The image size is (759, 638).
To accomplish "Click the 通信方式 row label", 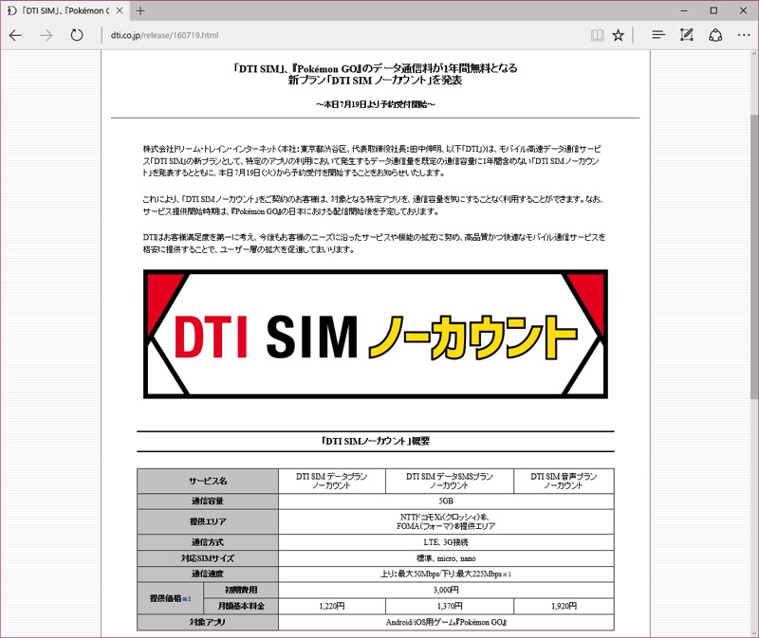I will [208, 542].
